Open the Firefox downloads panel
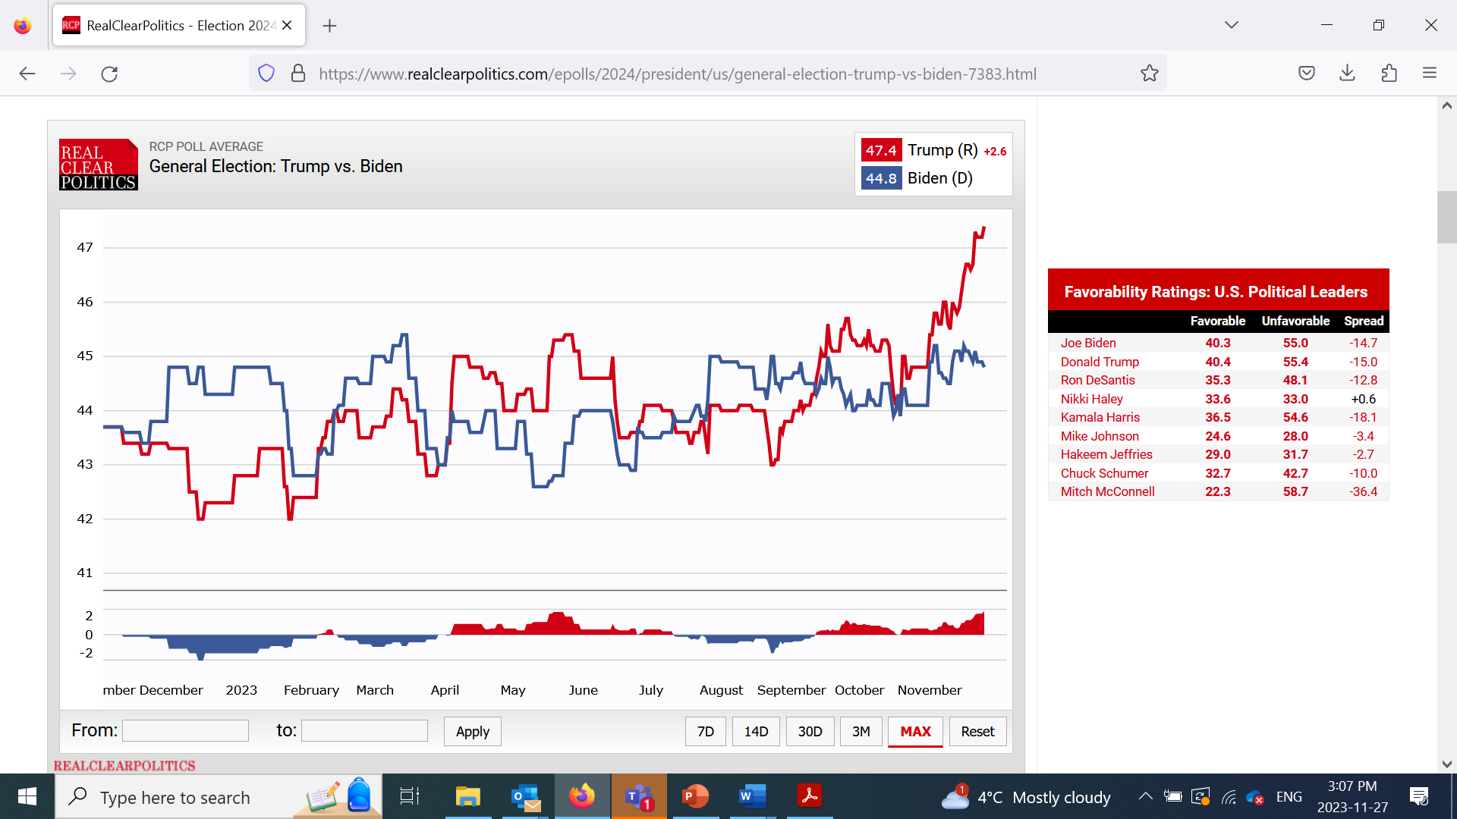 (x=1348, y=74)
